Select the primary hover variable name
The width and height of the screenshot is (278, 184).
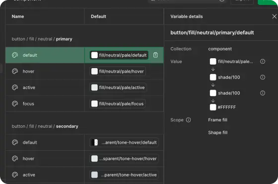pyautogui.click(x=28, y=72)
